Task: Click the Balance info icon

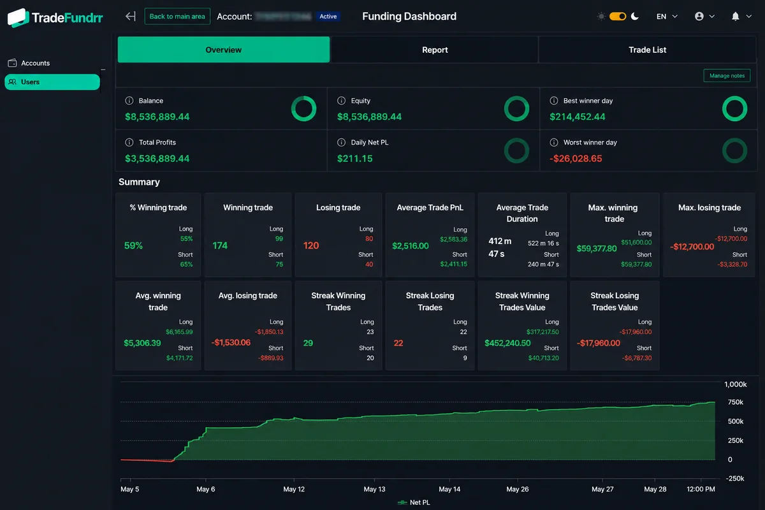Action: [129, 101]
